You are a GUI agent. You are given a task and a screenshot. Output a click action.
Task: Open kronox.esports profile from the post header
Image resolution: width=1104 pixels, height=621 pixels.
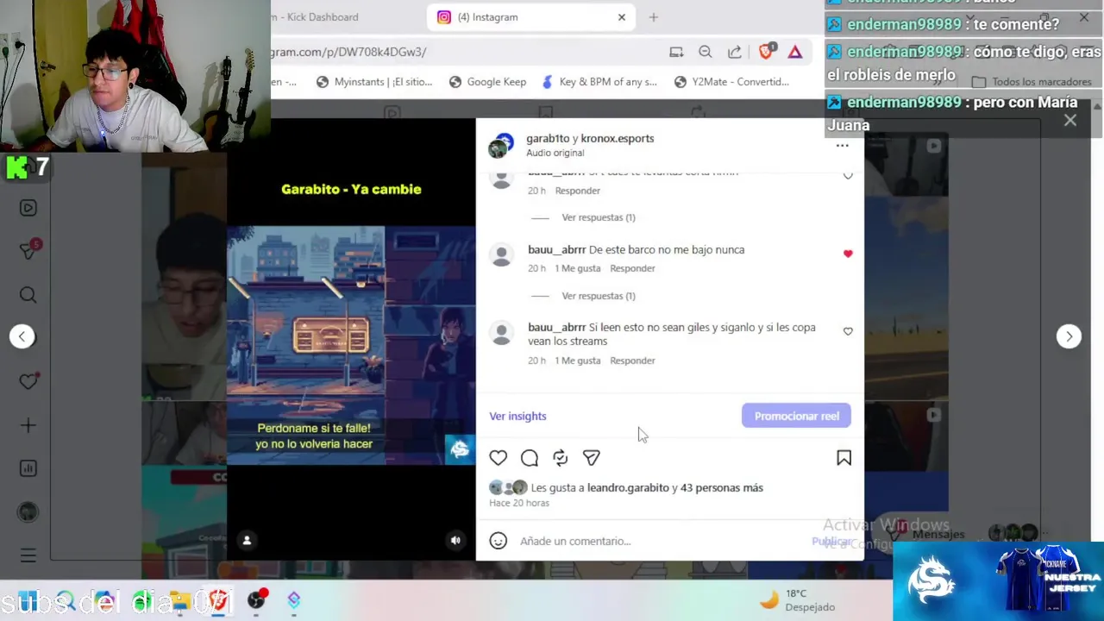point(618,138)
